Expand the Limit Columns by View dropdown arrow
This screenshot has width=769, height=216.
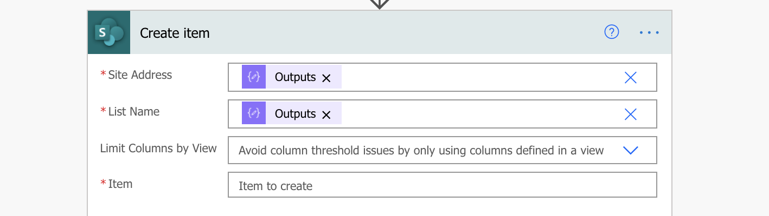[630, 150]
